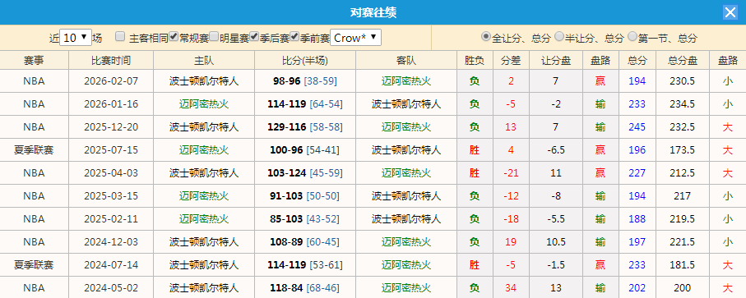
Task: Click the half-time score [60-45]
Action: coord(323,242)
